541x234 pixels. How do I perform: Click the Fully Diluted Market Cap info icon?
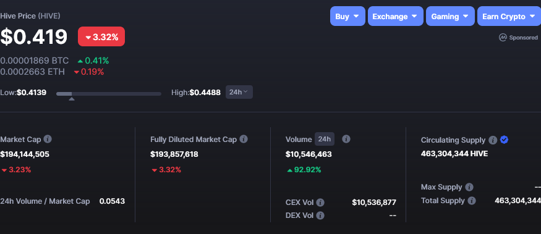click(x=244, y=140)
